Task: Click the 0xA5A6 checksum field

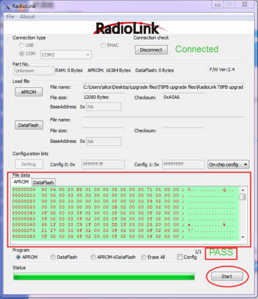Action: coord(183,97)
